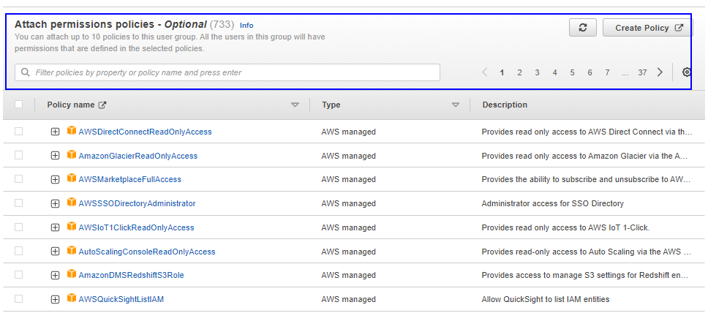Open the AWSQuickSightListIAM policy link

click(121, 299)
